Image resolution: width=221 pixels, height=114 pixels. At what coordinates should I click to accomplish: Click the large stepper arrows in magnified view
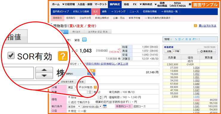[44, 73]
